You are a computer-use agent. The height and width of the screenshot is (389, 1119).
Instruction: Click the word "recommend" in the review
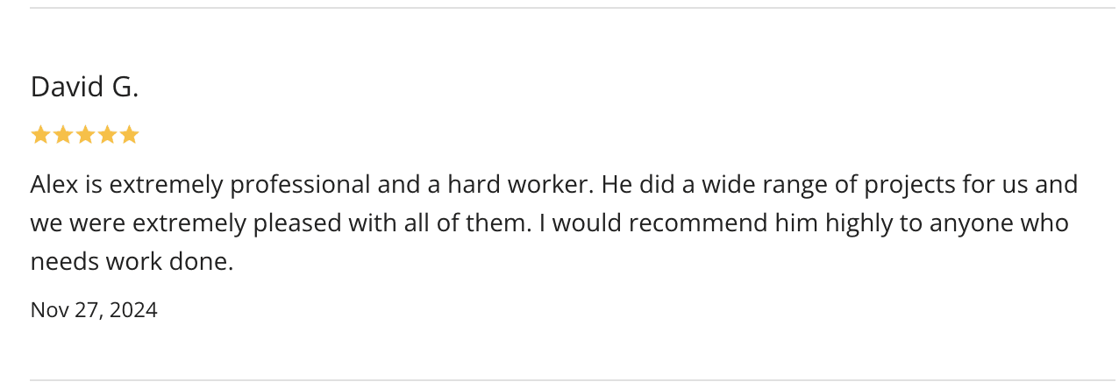(x=697, y=223)
